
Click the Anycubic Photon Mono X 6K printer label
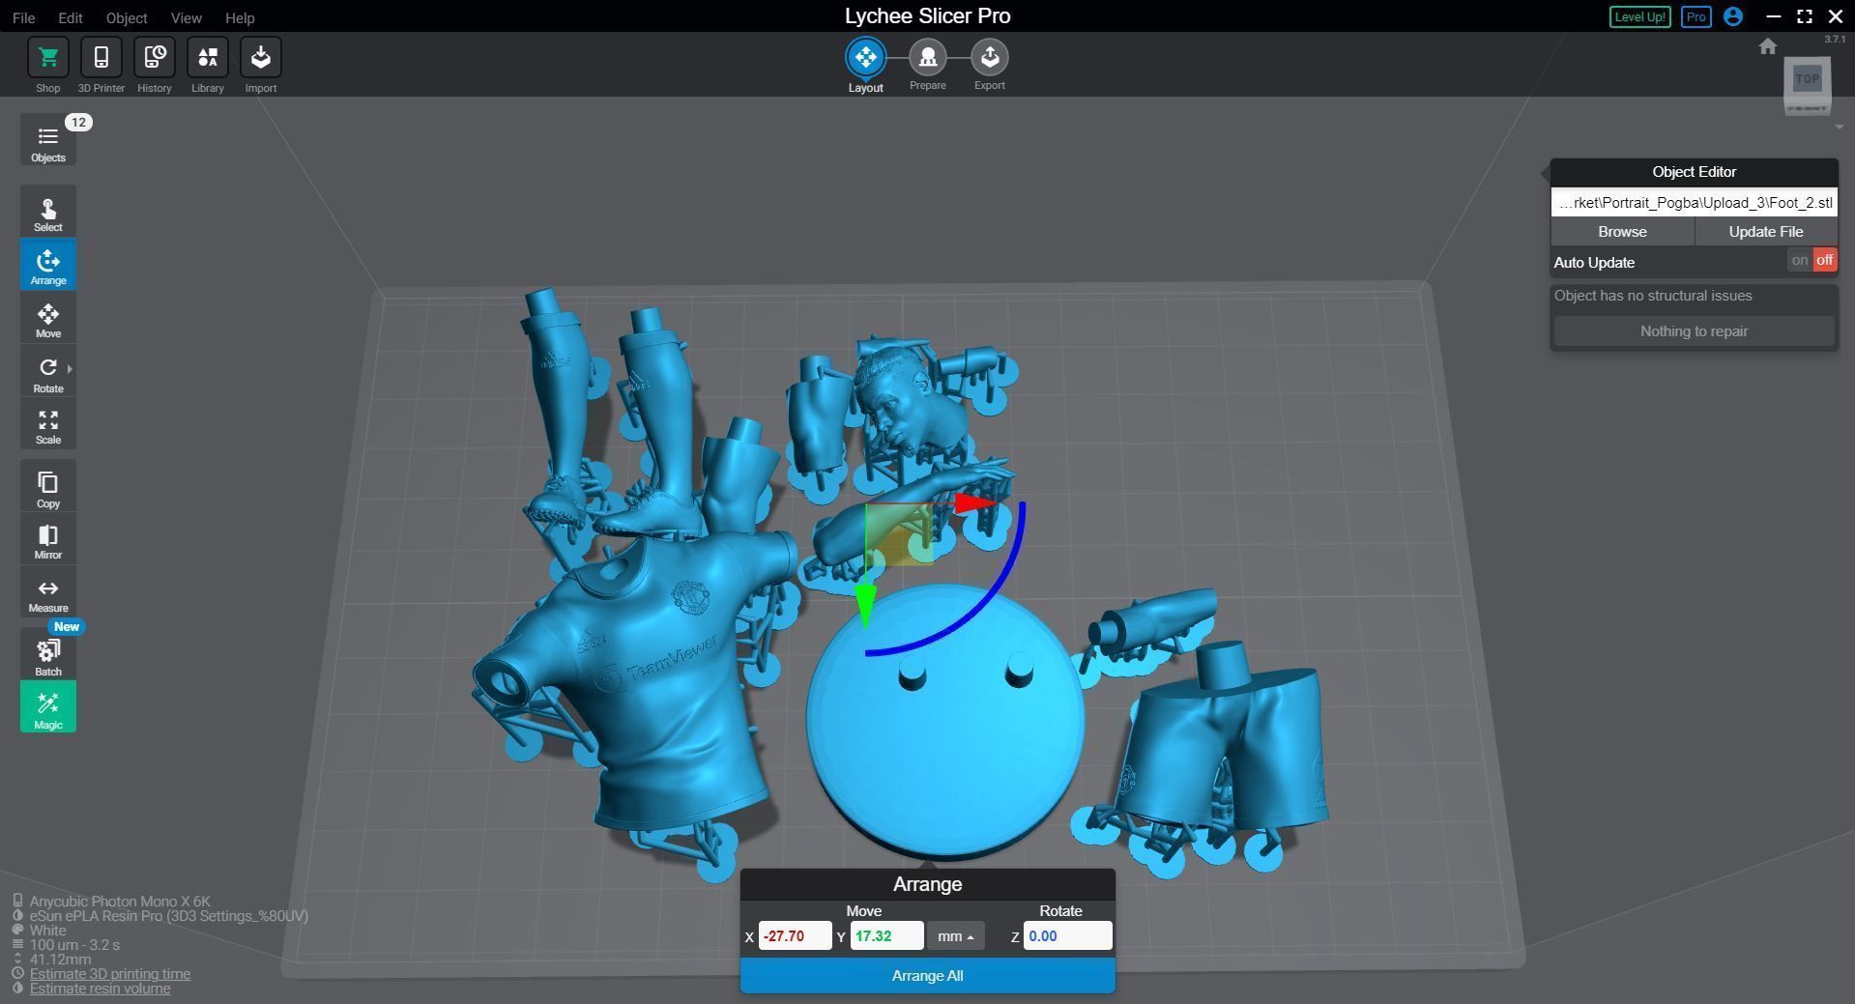click(x=119, y=901)
